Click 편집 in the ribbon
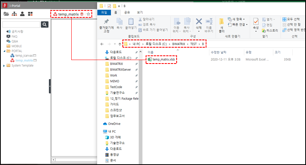The width and height of the screenshot is (306, 165). tap(267, 25)
